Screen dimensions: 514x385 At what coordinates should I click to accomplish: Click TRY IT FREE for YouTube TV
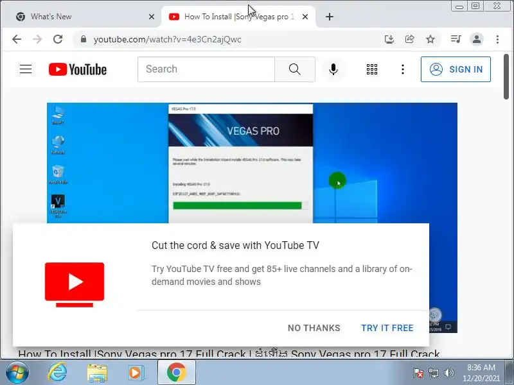coord(387,328)
